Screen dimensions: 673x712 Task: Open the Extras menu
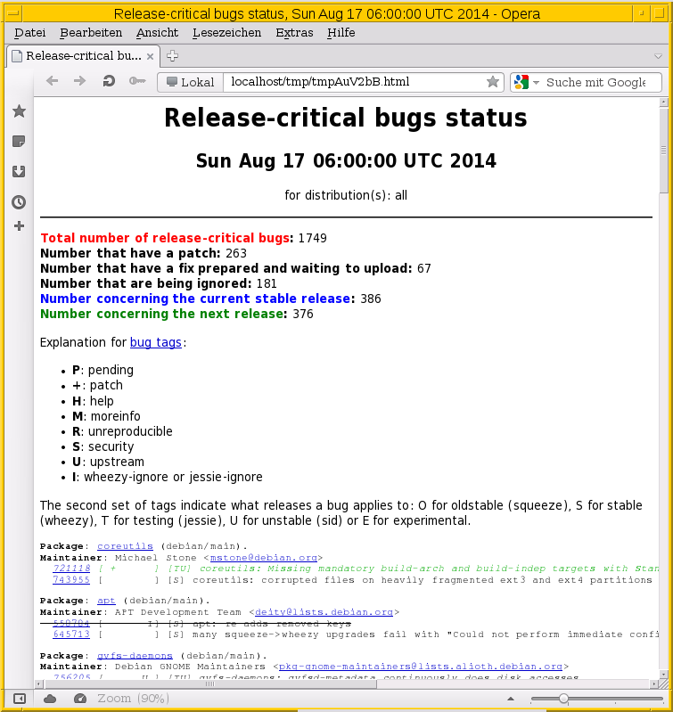coord(294,32)
